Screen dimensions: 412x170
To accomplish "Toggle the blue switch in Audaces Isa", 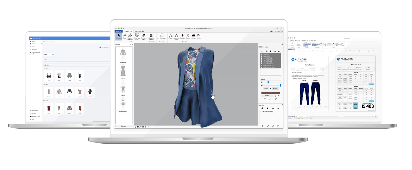I will coord(100,47).
